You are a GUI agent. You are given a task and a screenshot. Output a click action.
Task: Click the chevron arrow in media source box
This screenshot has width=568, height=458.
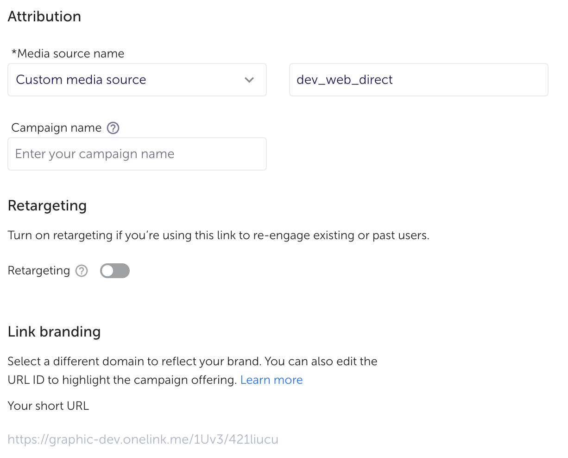point(249,80)
